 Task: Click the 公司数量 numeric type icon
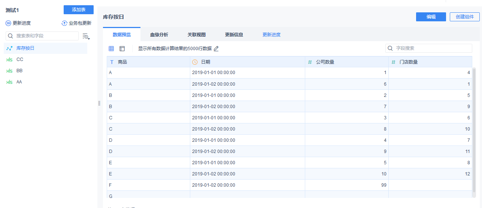tap(310, 62)
